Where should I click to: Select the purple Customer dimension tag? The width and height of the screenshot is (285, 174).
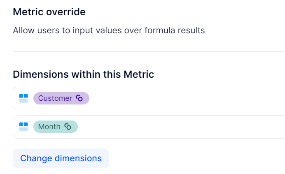[61, 98]
